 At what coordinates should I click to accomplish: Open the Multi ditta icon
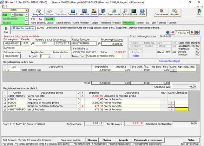pos(84,12)
